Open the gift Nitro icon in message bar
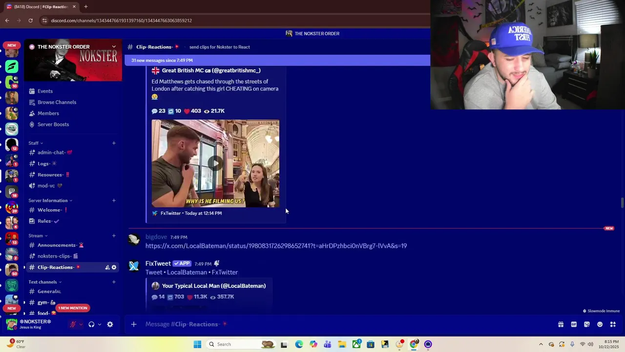Viewport: 625px width, 352px height. point(561,324)
